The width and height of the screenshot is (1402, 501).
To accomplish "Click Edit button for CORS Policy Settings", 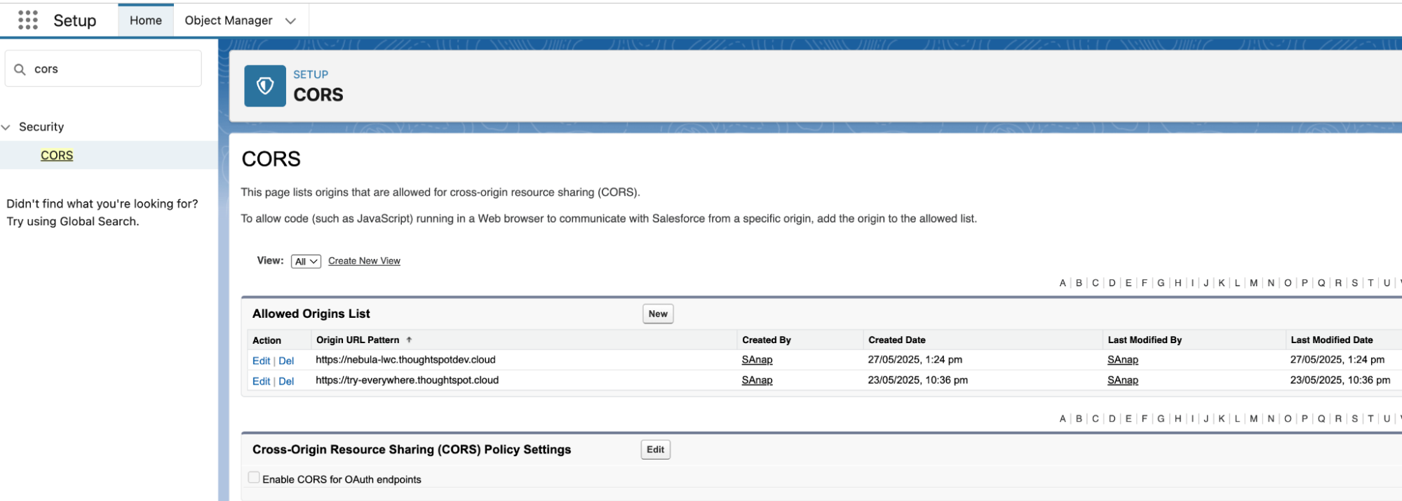I will 655,450.
